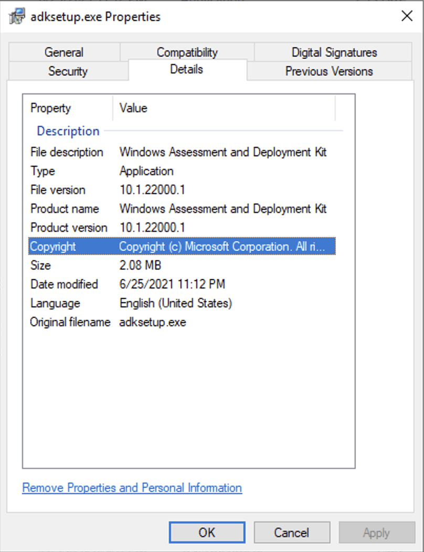Close the Properties dialog window
This screenshot has height=552, width=424.
coord(407,16)
